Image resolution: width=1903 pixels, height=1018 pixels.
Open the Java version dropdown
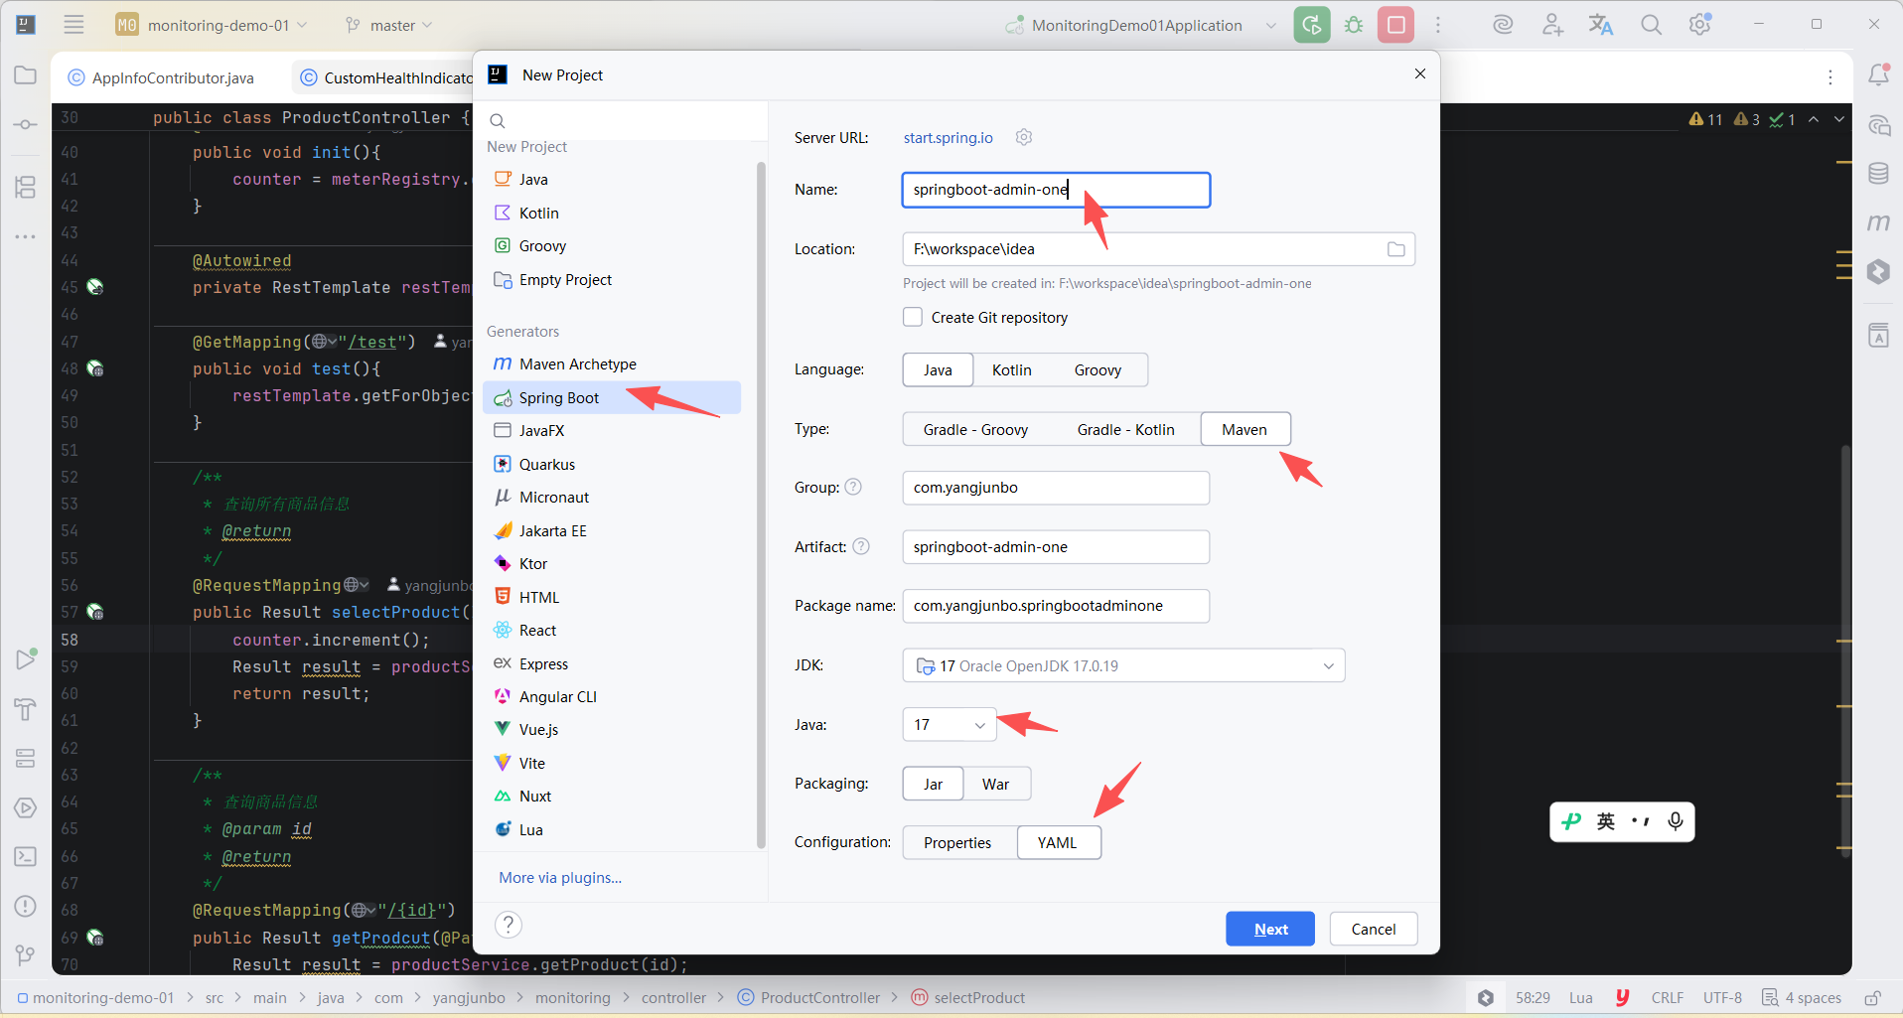pyautogui.click(x=950, y=724)
